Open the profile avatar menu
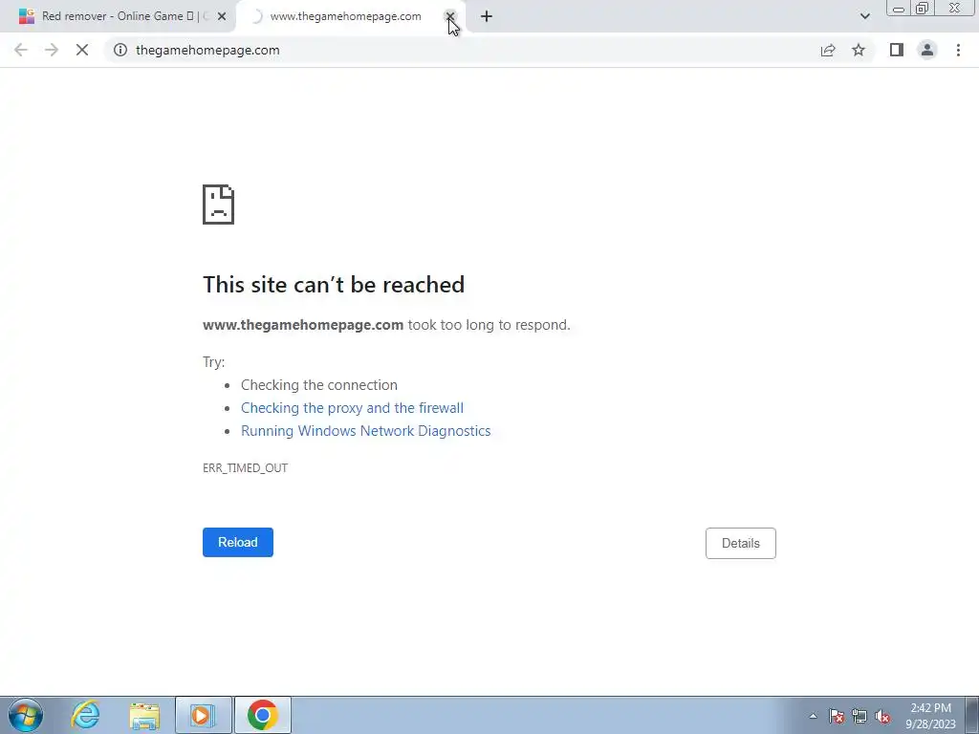This screenshot has height=734, width=979. 927,50
